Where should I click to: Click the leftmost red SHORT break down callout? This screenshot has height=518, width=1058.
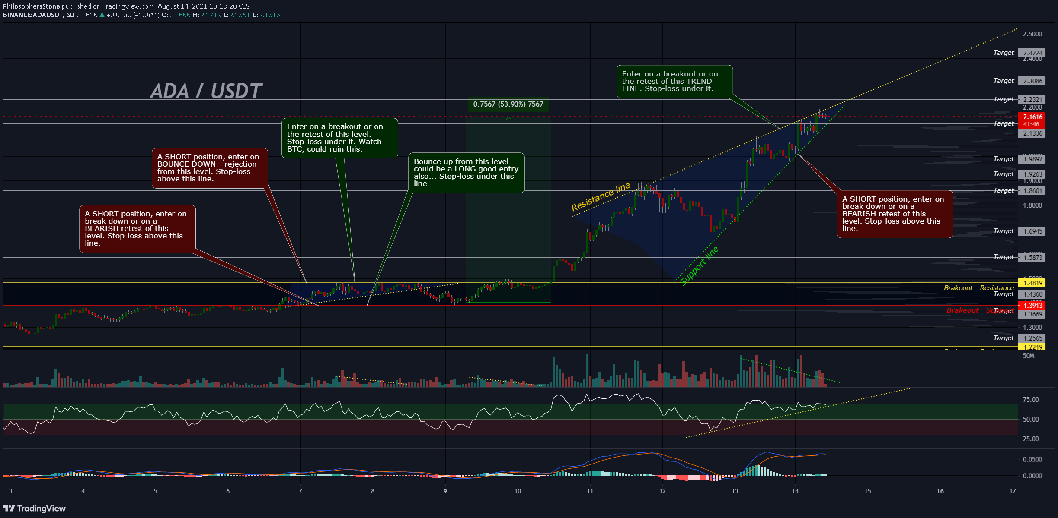pos(137,229)
